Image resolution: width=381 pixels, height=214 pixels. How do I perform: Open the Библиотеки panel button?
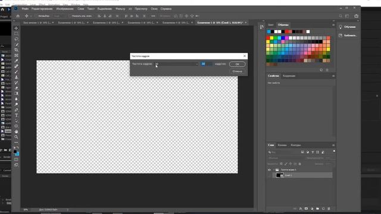coord(348,36)
